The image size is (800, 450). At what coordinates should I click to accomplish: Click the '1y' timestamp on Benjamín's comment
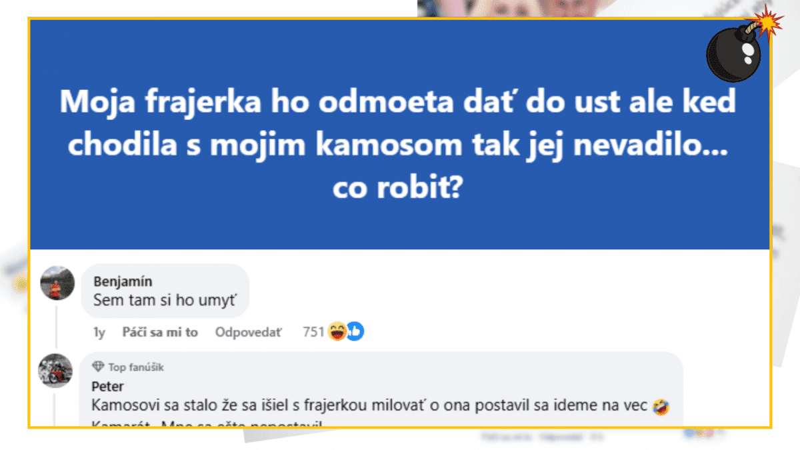point(99,332)
